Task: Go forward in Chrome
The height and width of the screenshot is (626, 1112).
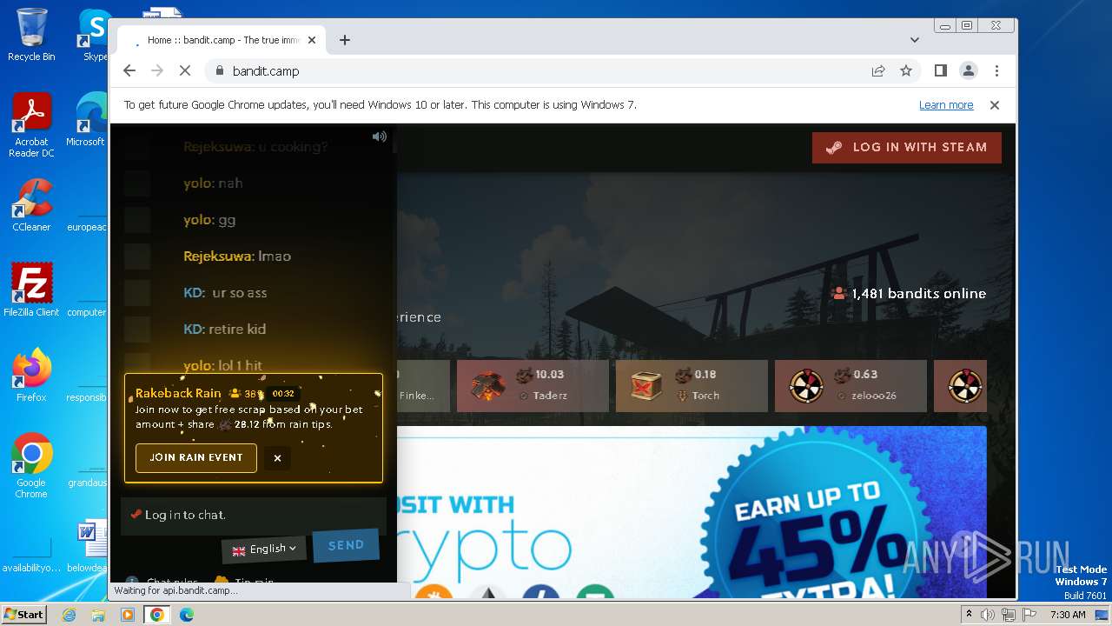Action: pos(157,71)
